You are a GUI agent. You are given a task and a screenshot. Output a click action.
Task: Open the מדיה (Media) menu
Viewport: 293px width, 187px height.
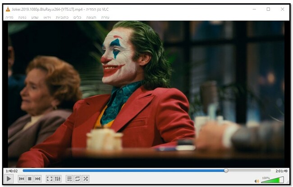(9, 18)
